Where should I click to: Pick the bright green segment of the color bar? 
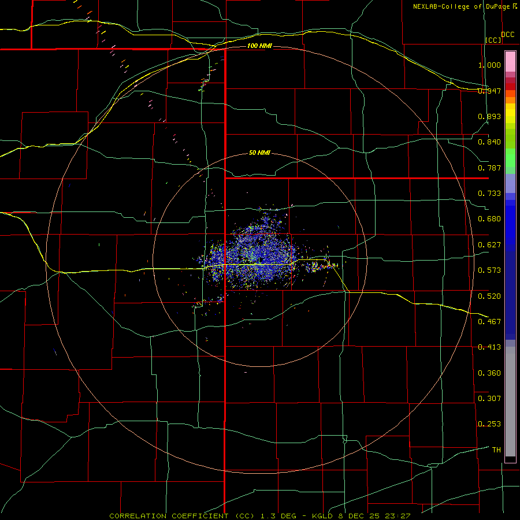[510, 158]
